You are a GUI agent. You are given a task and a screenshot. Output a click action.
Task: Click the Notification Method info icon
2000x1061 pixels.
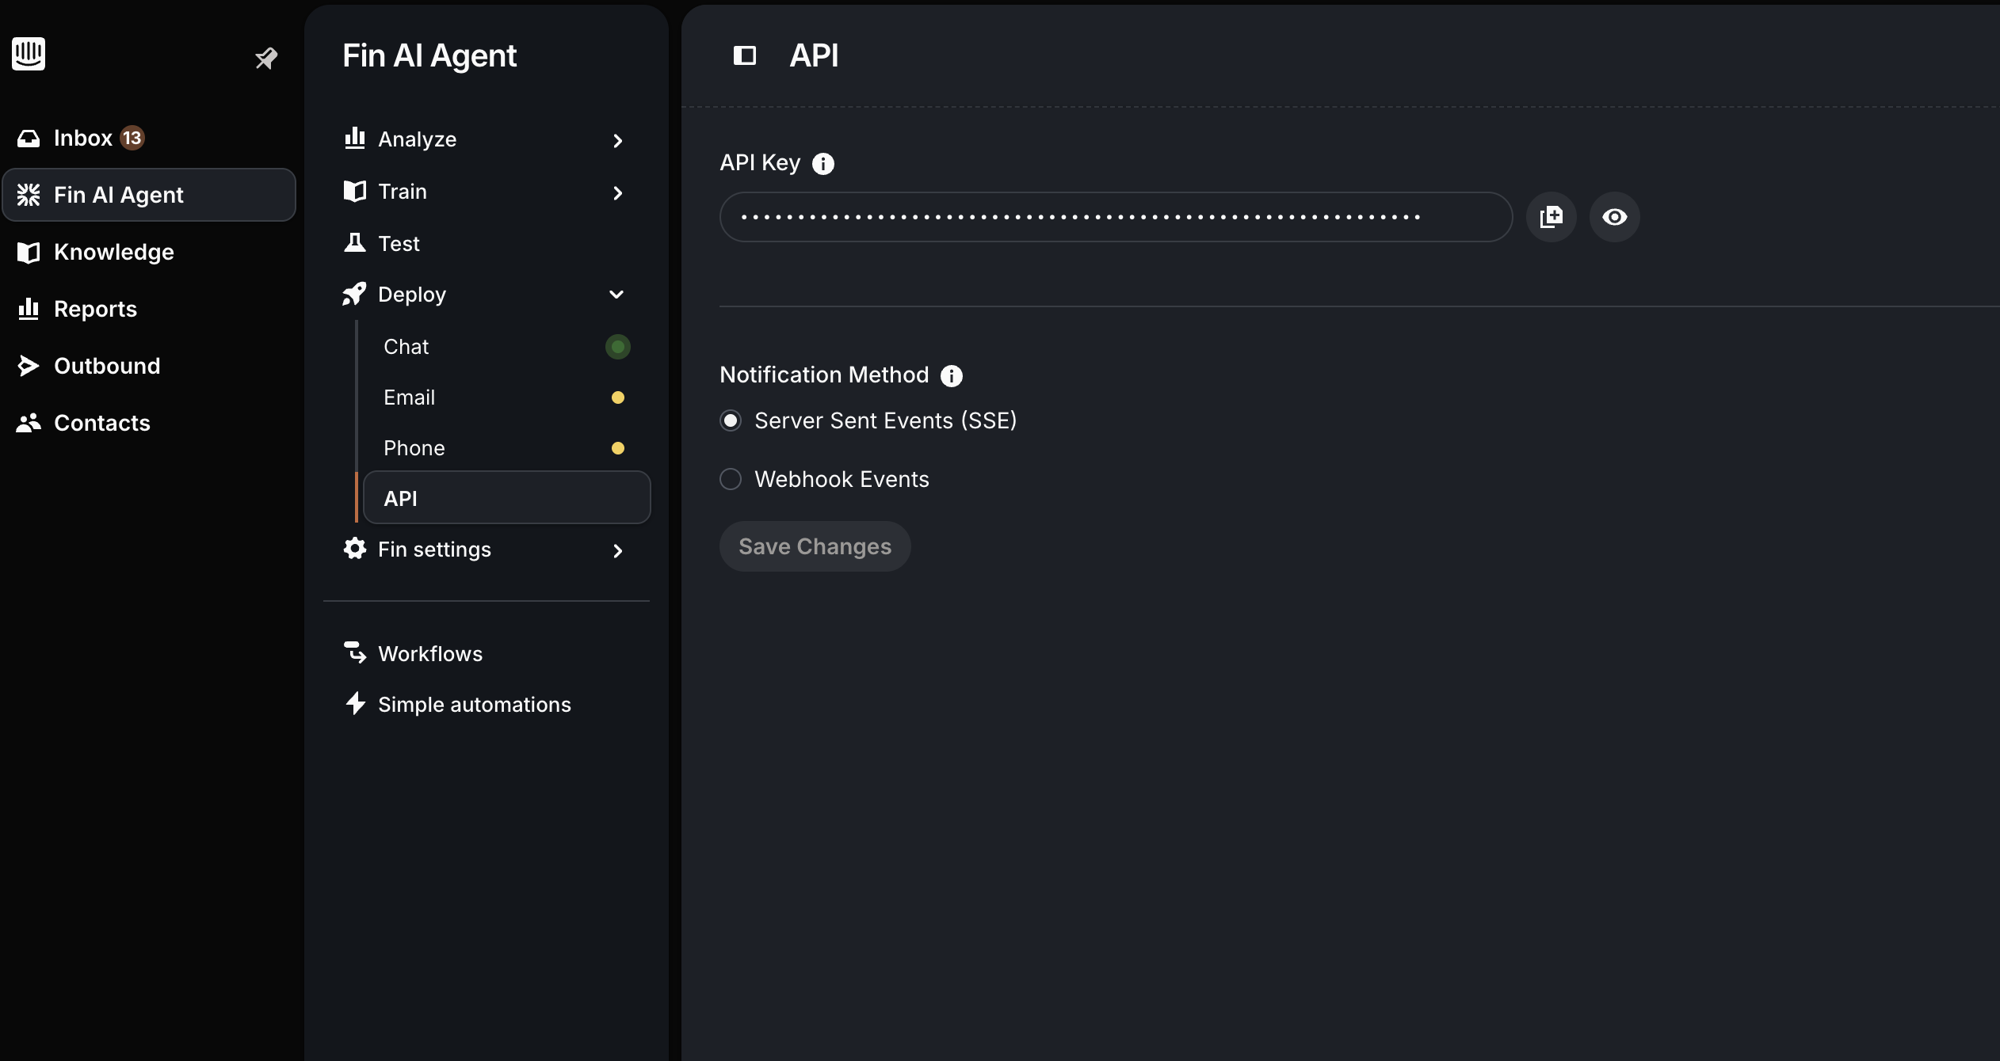click(951, 376)
